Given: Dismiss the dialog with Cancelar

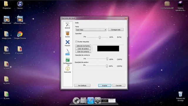Looking at the screenshot, I should click(119, 86).
